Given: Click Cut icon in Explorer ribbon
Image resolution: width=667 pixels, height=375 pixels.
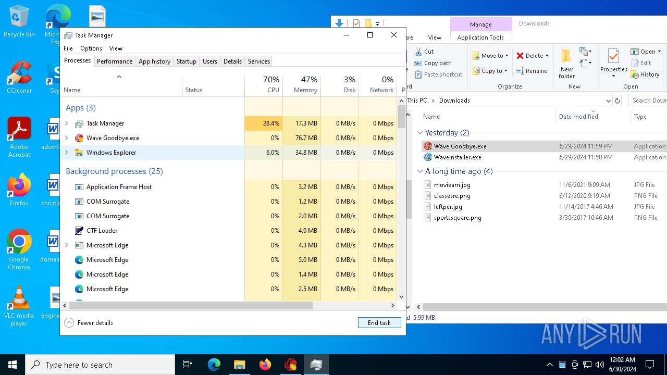Looking at the screenshot, I should [x=424, y=52].
